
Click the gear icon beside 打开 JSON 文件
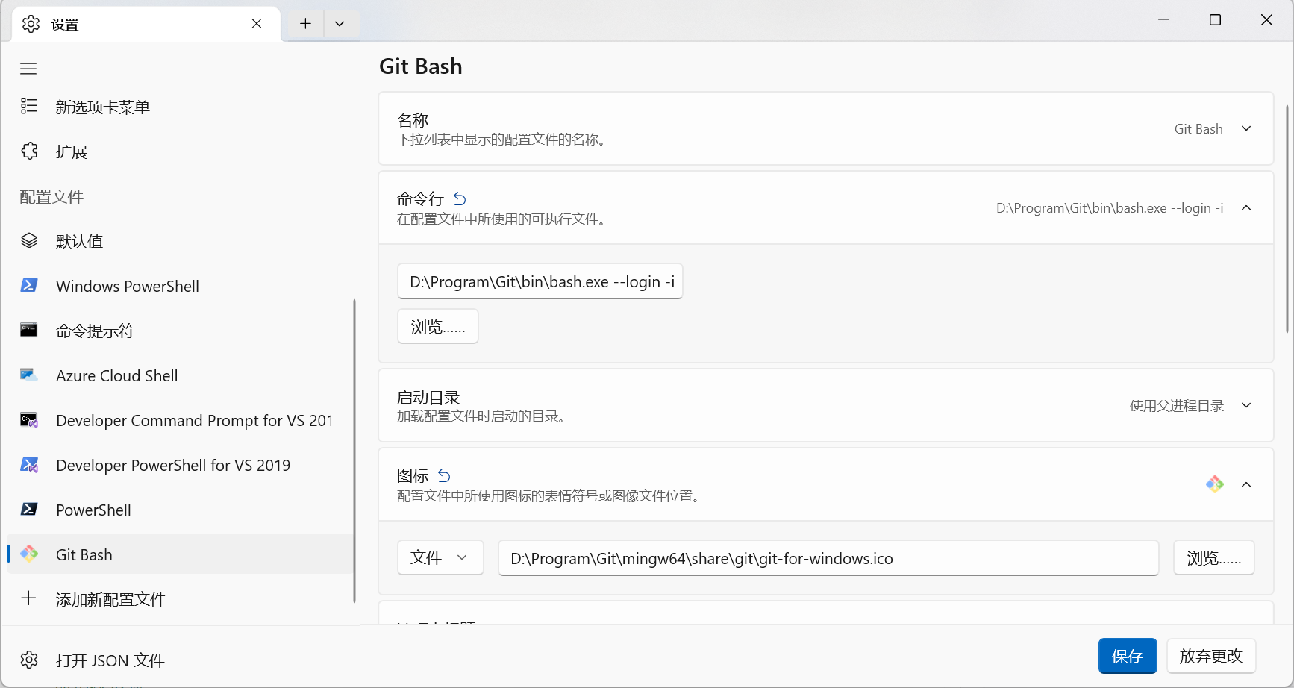coord(29,660)
